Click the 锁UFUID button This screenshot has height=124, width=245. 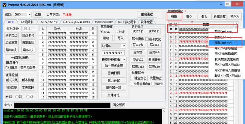click(138, 60)
